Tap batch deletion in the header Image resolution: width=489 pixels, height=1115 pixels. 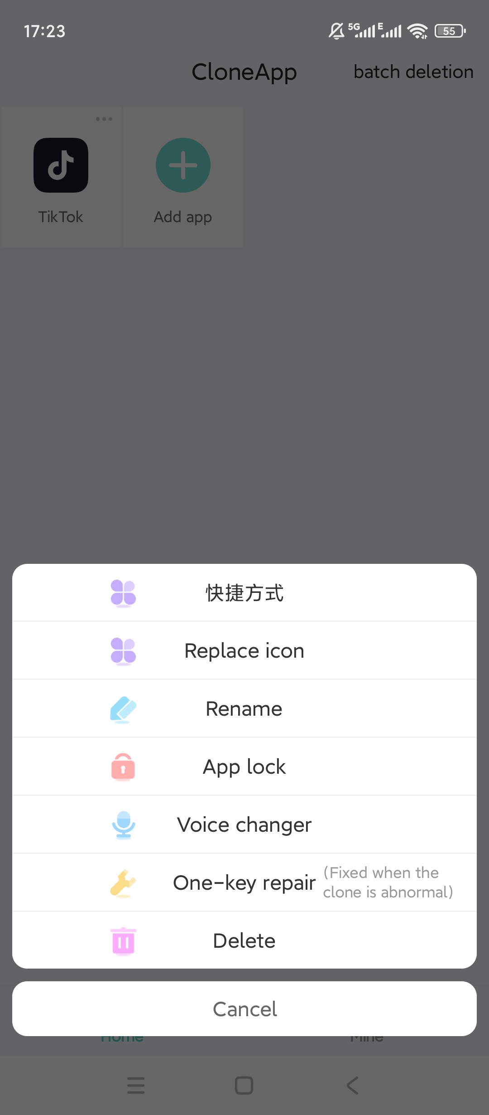point(413,72)
